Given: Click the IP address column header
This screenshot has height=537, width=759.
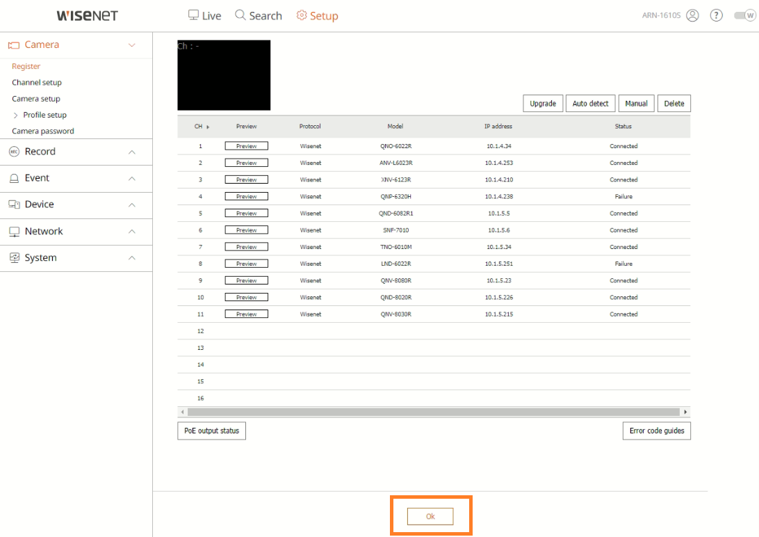Looking at the screenshot, I should (x=498, y=127).
